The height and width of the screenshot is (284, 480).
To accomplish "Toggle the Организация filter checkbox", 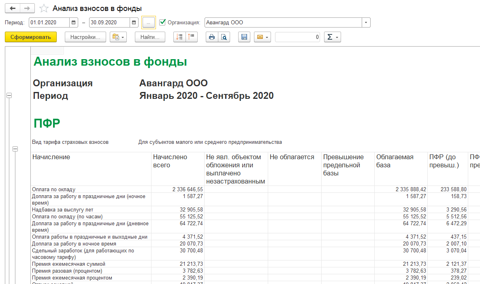I will click(162, 22).
